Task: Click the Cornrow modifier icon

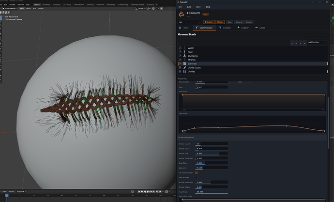Action: [x=185, y=64]
